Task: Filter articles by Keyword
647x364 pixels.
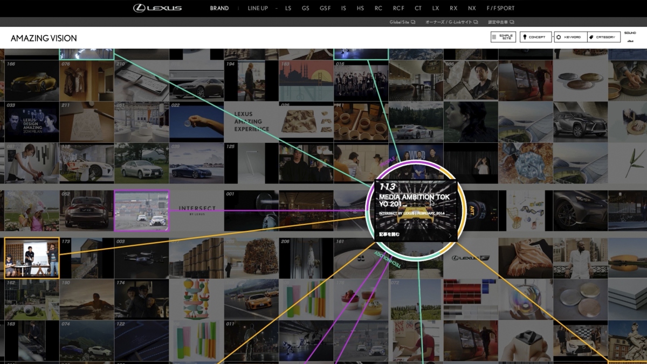Action: (570, 37)
